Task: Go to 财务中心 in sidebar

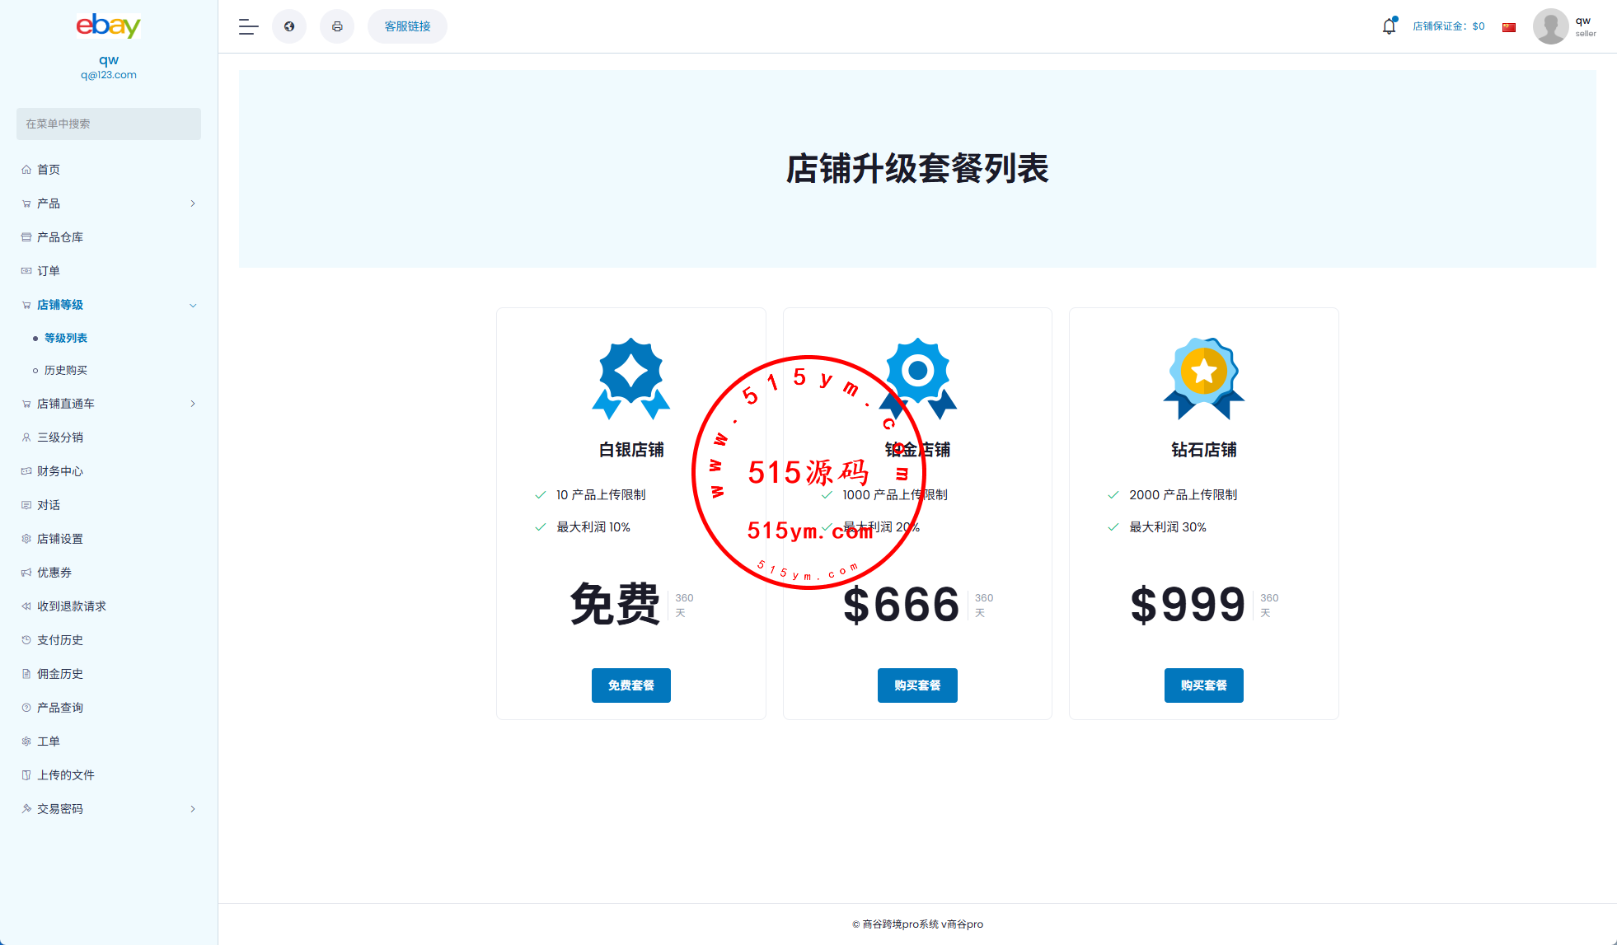Action: click(x=59, y=471)
